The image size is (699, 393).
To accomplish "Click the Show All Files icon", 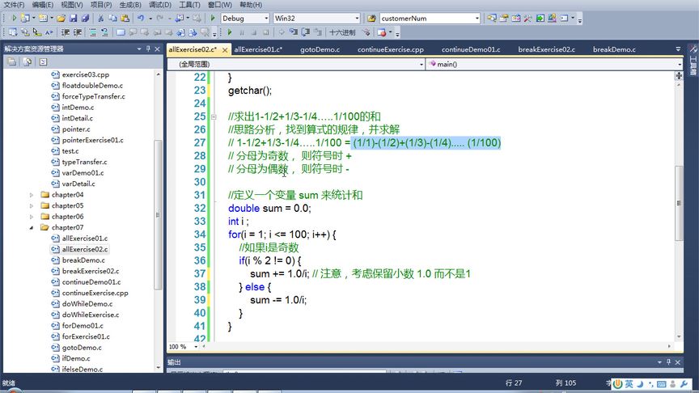I will (28, 62).
